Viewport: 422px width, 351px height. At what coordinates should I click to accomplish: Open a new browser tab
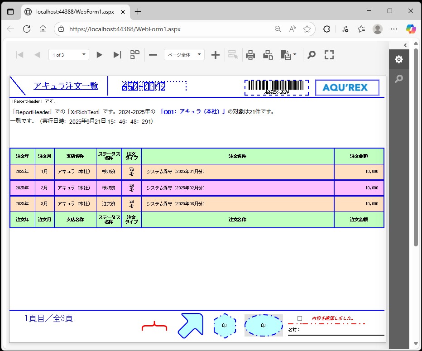point(138,12)
